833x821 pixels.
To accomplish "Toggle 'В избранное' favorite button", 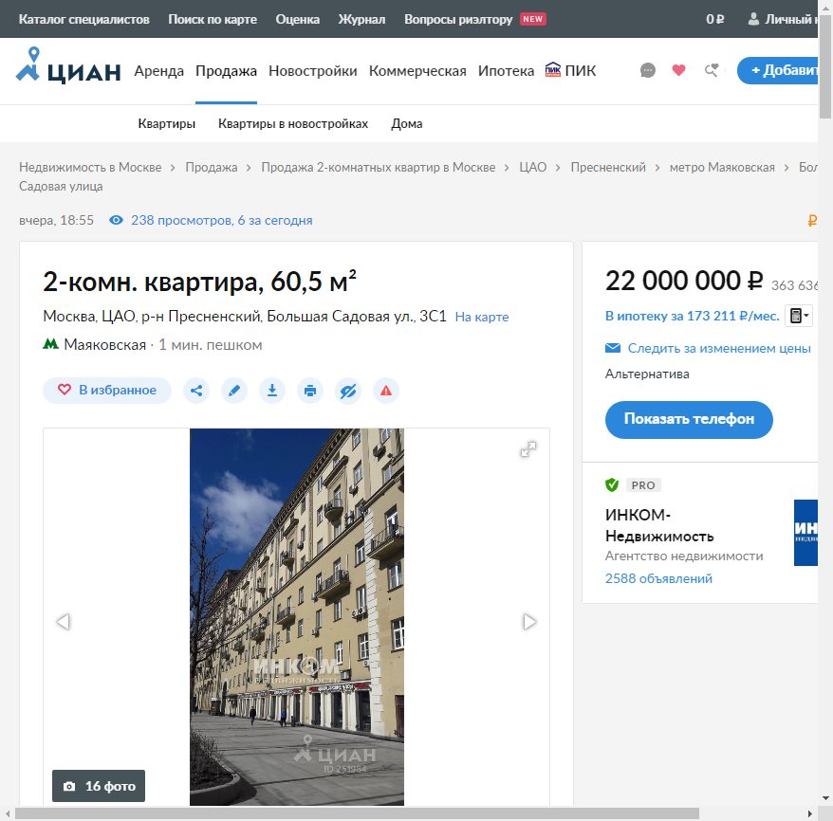I will [107, 391].
